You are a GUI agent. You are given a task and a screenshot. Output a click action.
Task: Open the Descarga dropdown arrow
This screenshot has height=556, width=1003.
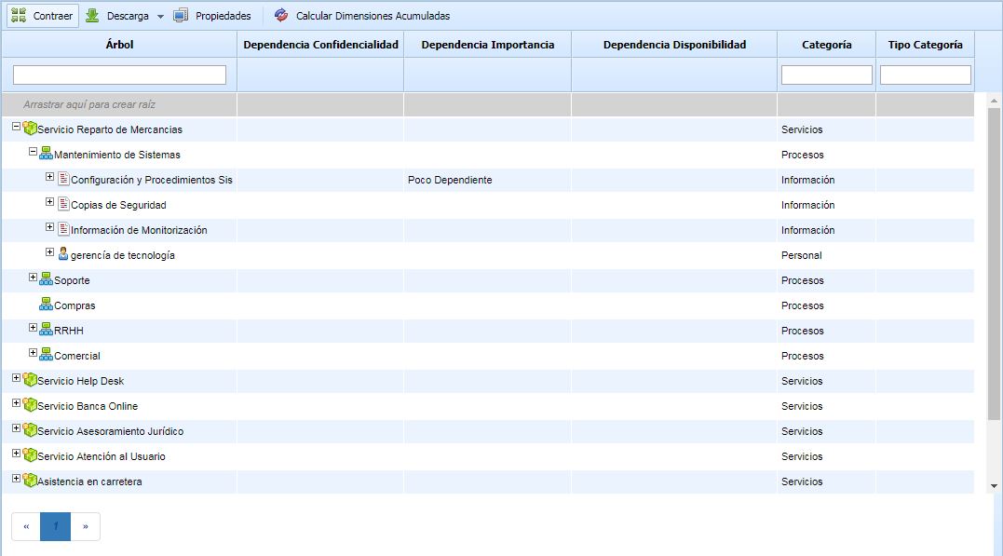coord(159,17)
